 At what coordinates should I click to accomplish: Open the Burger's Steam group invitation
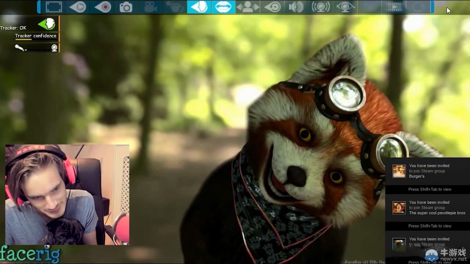coord(427,171)
